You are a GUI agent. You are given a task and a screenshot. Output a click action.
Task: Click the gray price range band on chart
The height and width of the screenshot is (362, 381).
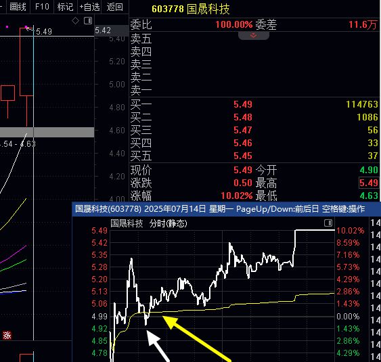tap(47, 132)
